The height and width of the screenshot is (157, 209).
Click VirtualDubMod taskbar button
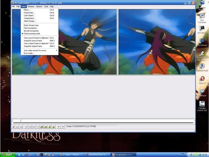[123, 155]
